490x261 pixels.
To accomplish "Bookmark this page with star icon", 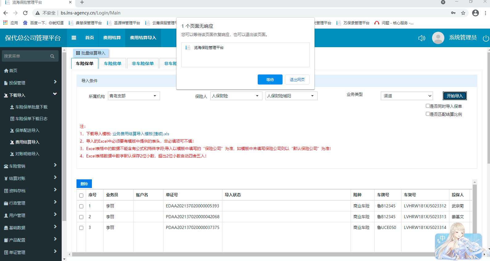I will point(463,13).
